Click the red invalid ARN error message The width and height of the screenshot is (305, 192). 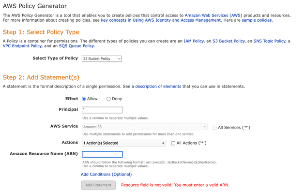(x=175, y=185)
